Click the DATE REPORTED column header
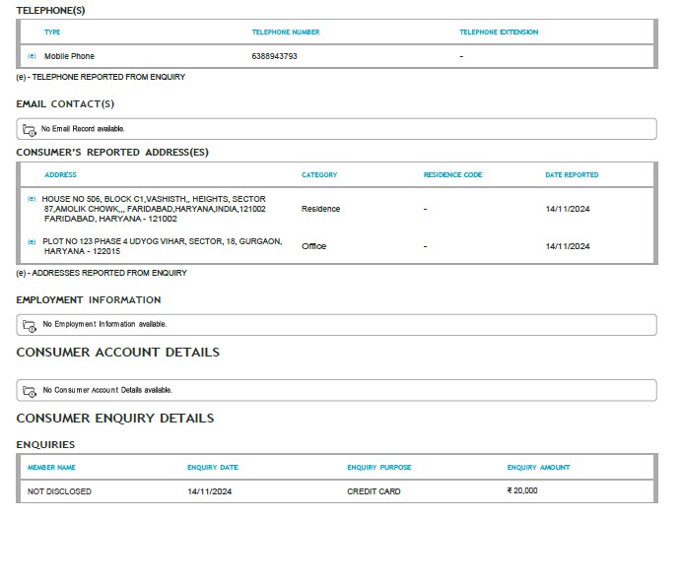 click(572, 175)
